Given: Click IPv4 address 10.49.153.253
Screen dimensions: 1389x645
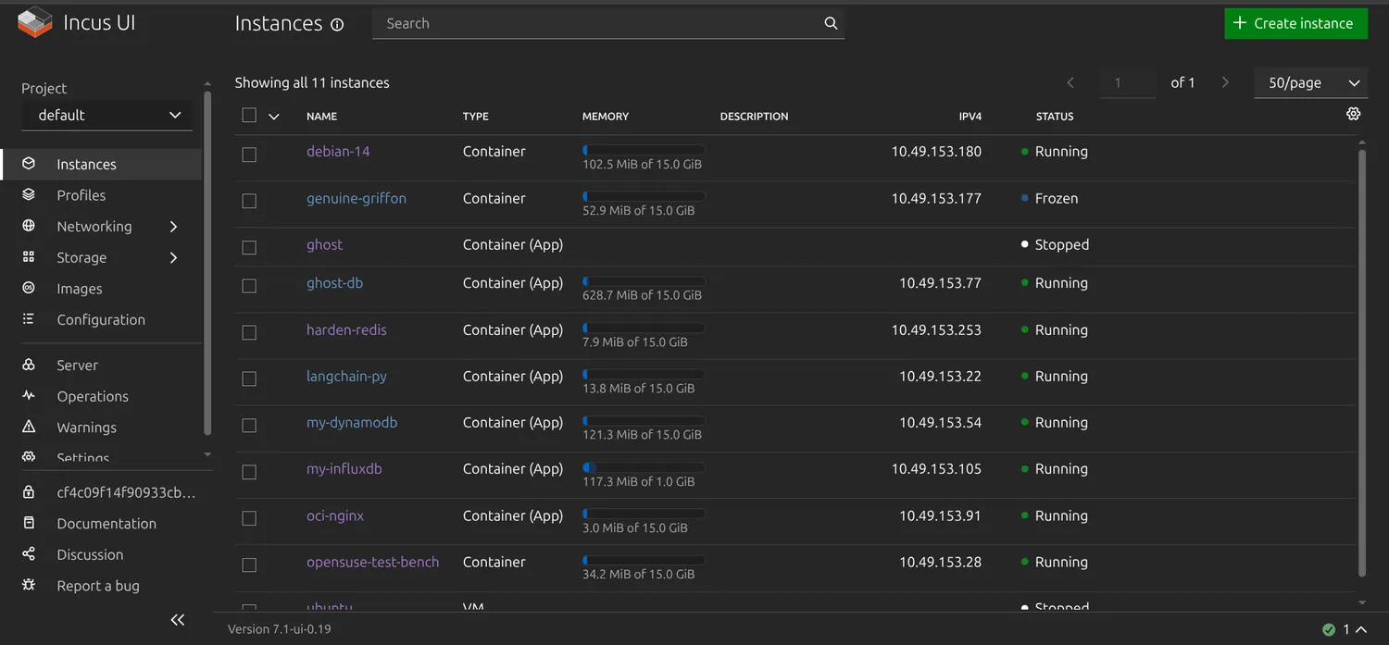Looking at the screenshot, I should click(x=936, y=329).
